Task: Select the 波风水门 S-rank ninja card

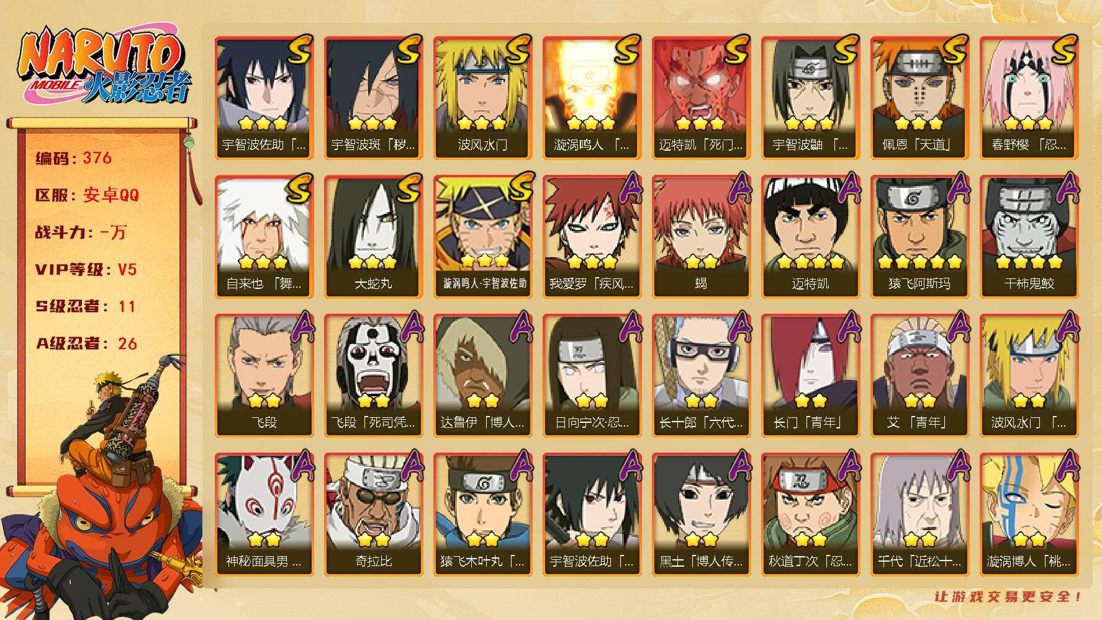Action: pos(482,98)
